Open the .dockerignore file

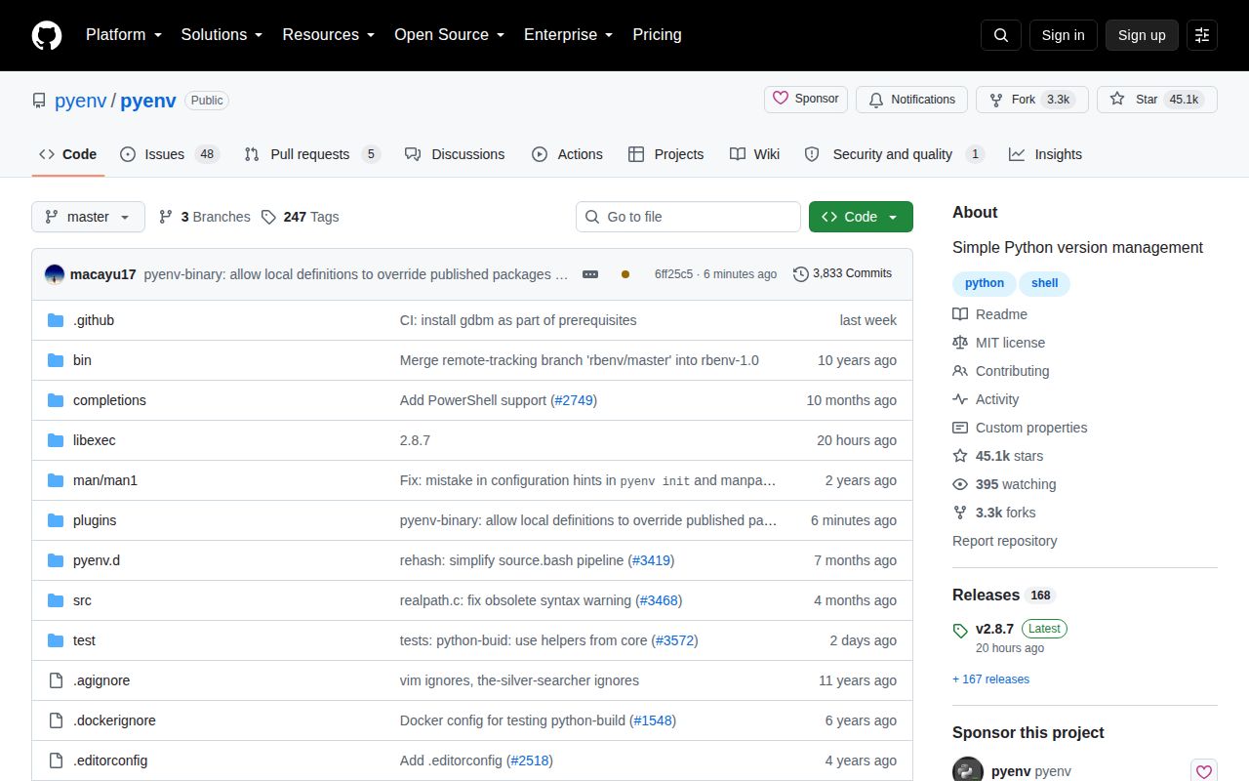(114, 720)
